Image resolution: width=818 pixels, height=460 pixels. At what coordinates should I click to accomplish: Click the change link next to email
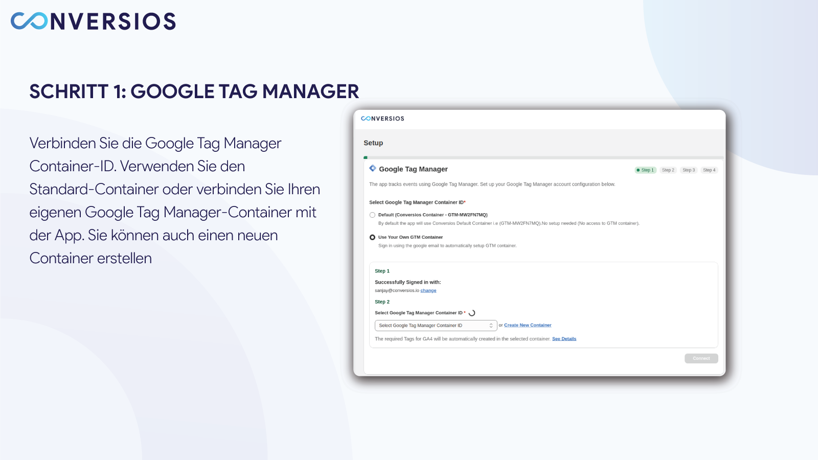click(428, 290)
